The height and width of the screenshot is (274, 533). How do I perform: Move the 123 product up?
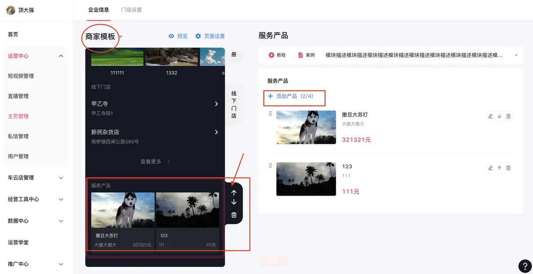tap(499, 168)
